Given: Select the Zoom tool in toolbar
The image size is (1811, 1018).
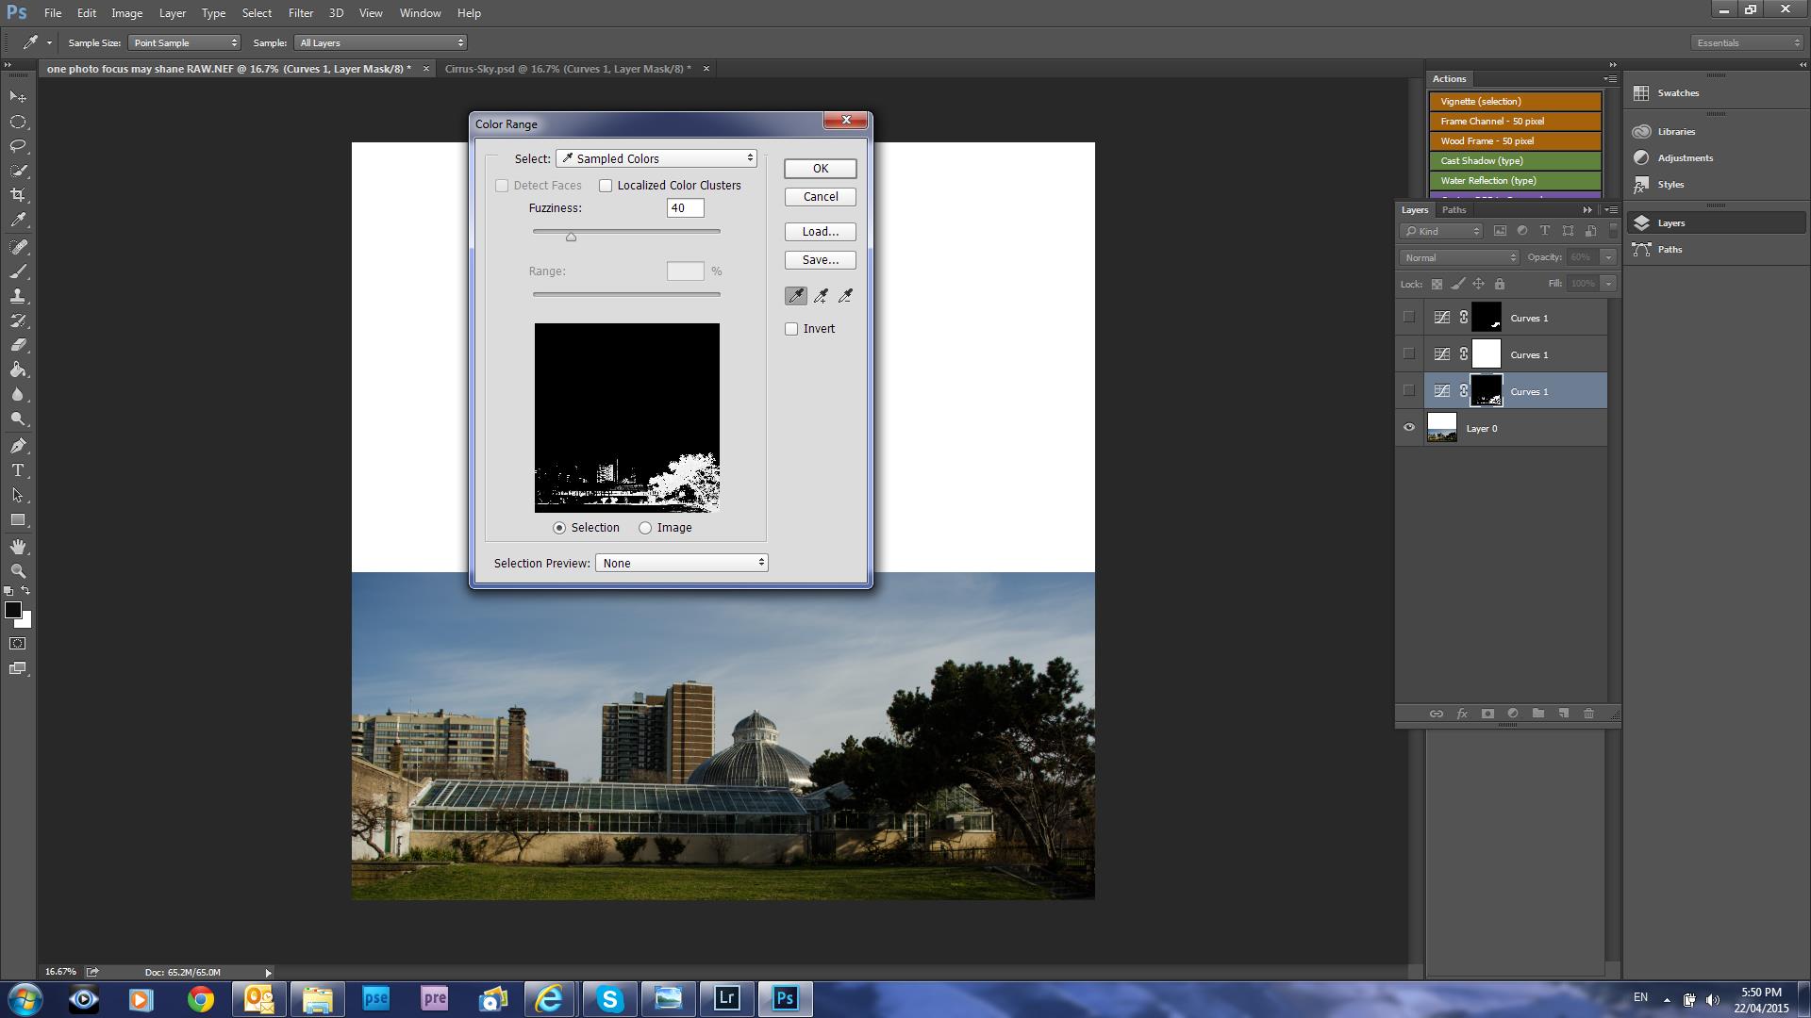Looking at the screenshot, I should pyautogui.click(x=18, y=571).
